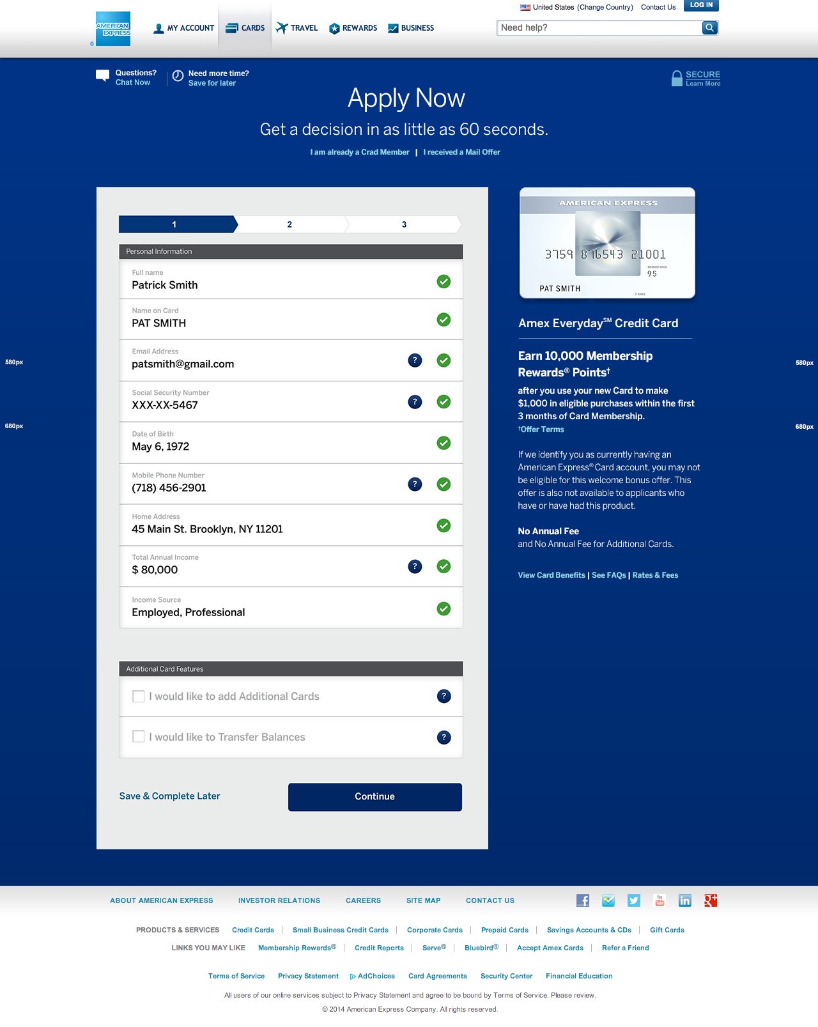Click the search magnifier button
The width and height of the screenshot is (818, 1027).
click(x=709, y=27)
